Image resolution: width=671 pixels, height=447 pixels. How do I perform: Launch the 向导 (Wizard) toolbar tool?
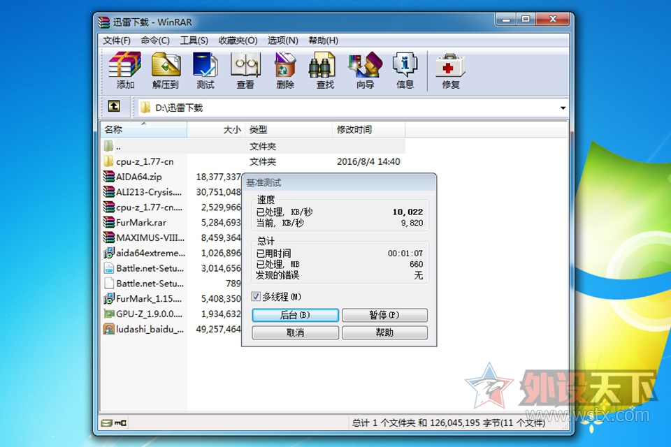[365, 70]
